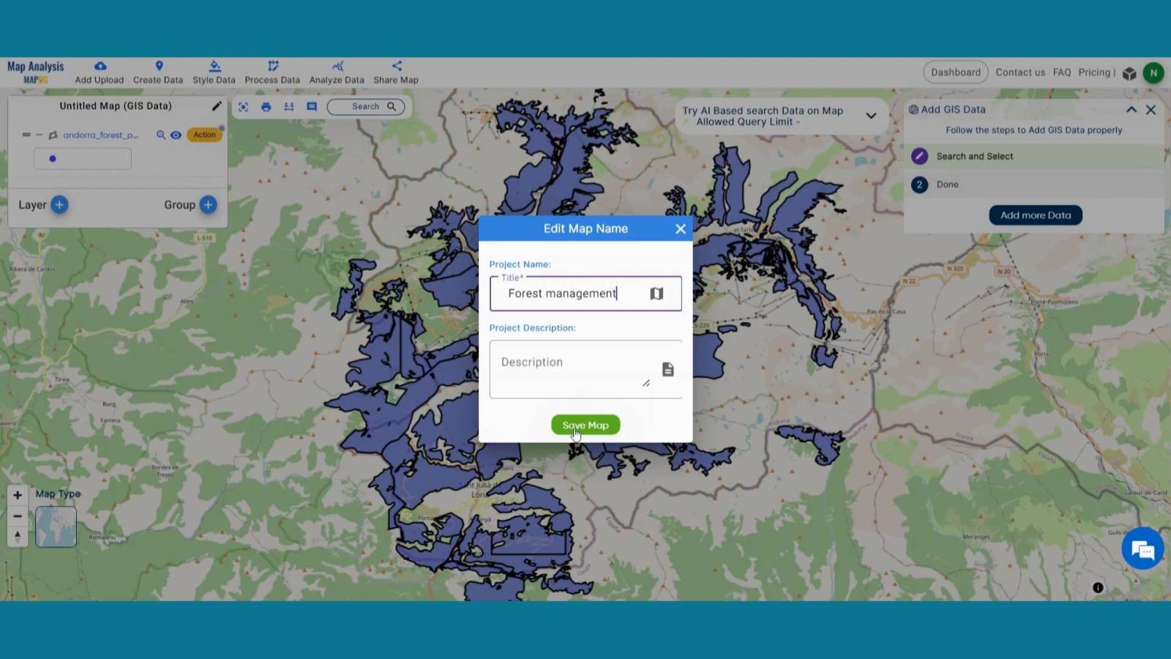
Task: Click the print map icon
Action: pyautogui.click(x=266, y=107)
